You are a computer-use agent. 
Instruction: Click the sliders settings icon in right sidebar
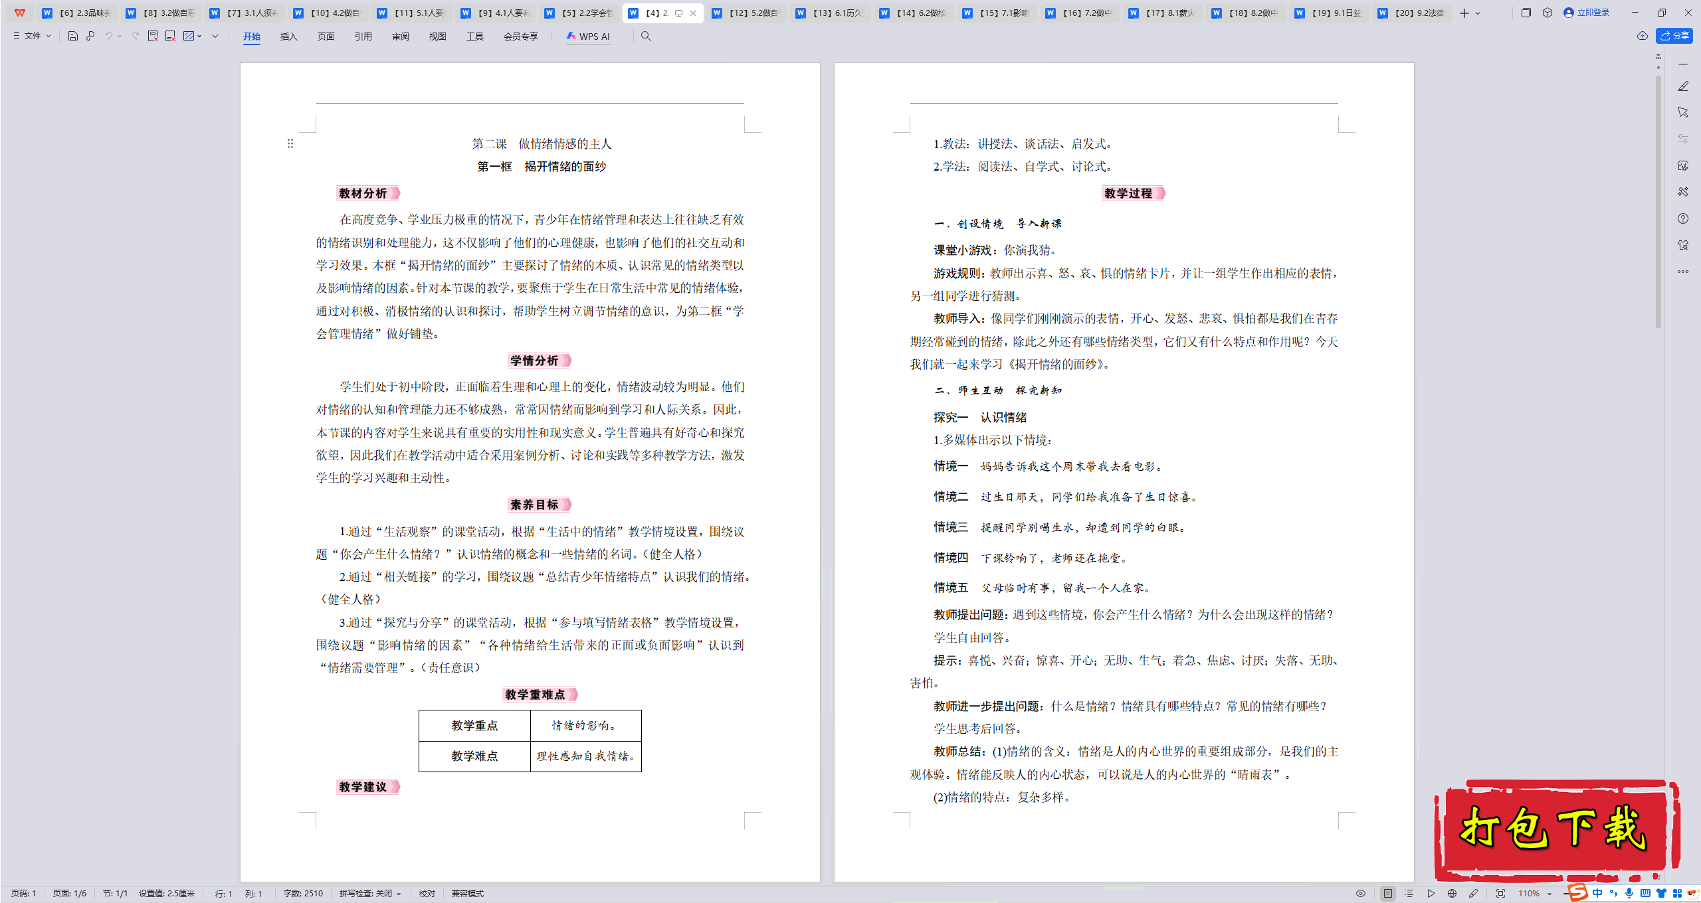[1683, 139]
